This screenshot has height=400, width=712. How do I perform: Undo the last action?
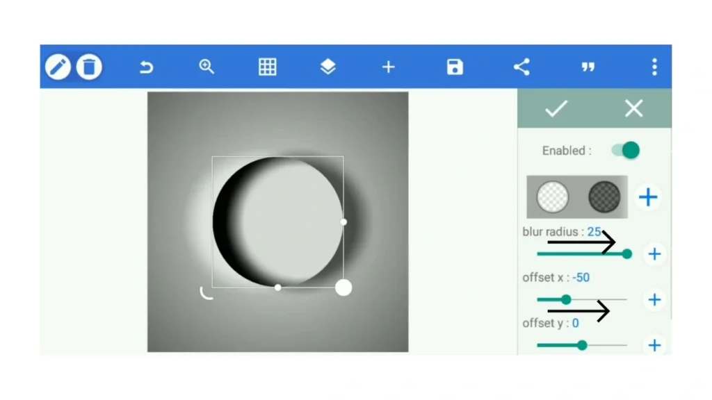tap(146, 67)
